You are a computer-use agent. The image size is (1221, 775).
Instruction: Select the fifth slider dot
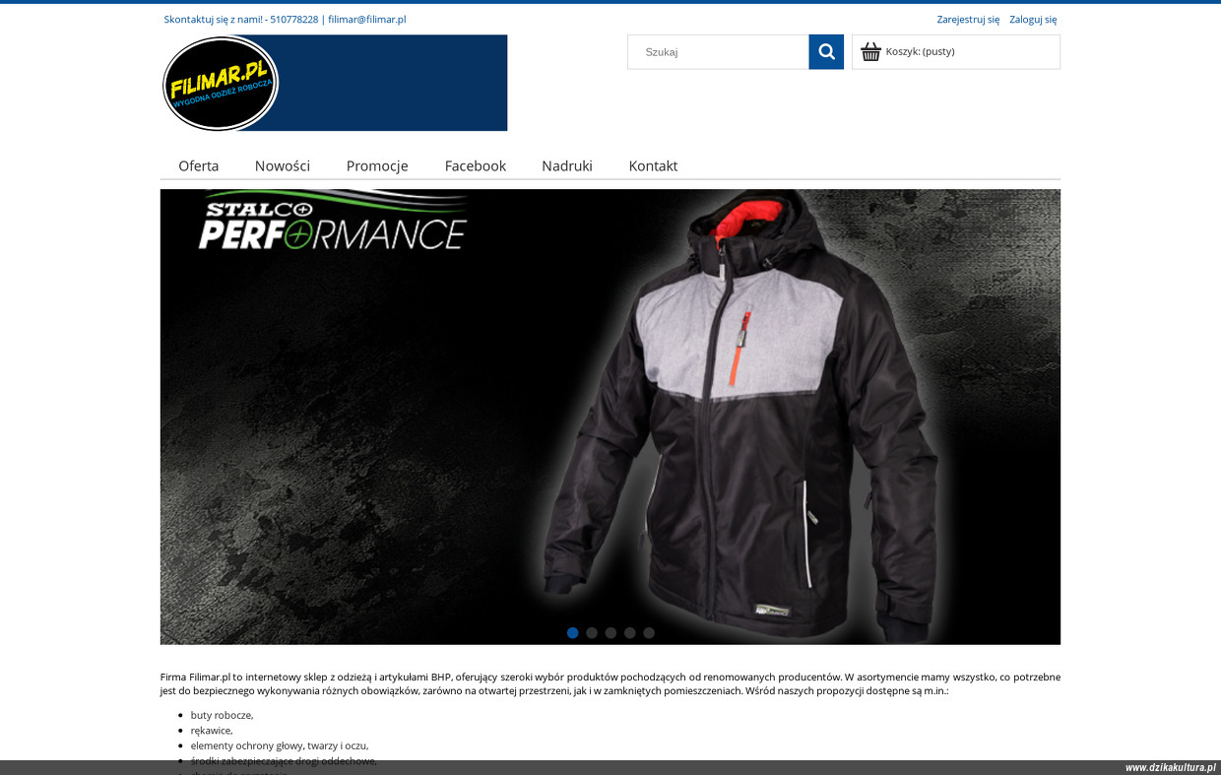click(x=649, y=633)
